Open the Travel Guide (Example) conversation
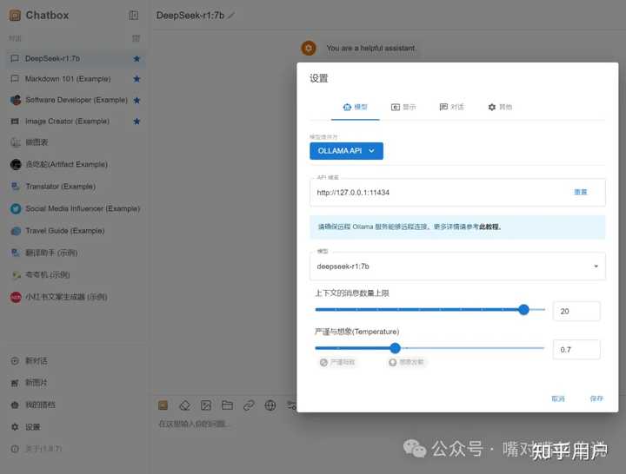 pos(75,231)
